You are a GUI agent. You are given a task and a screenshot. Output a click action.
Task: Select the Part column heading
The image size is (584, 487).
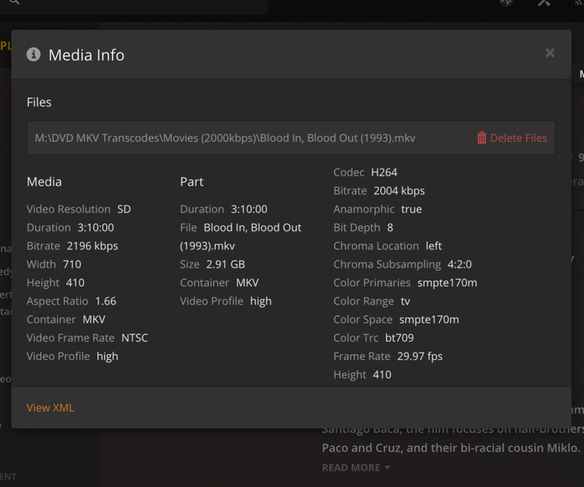[x=192, y=182]
